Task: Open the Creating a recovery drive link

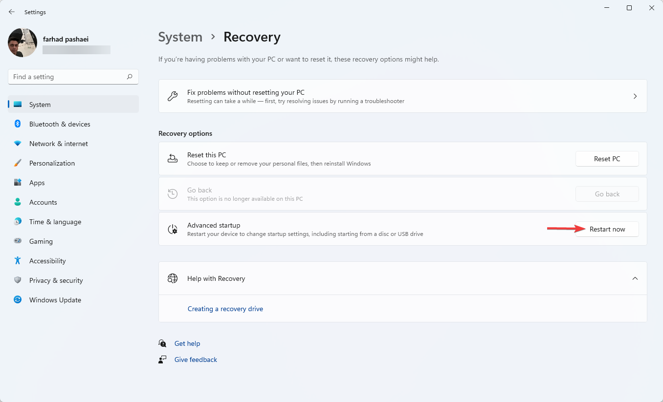Action: point(225,309)
